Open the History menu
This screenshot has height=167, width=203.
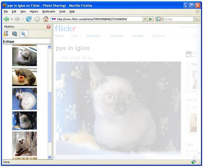34,12
